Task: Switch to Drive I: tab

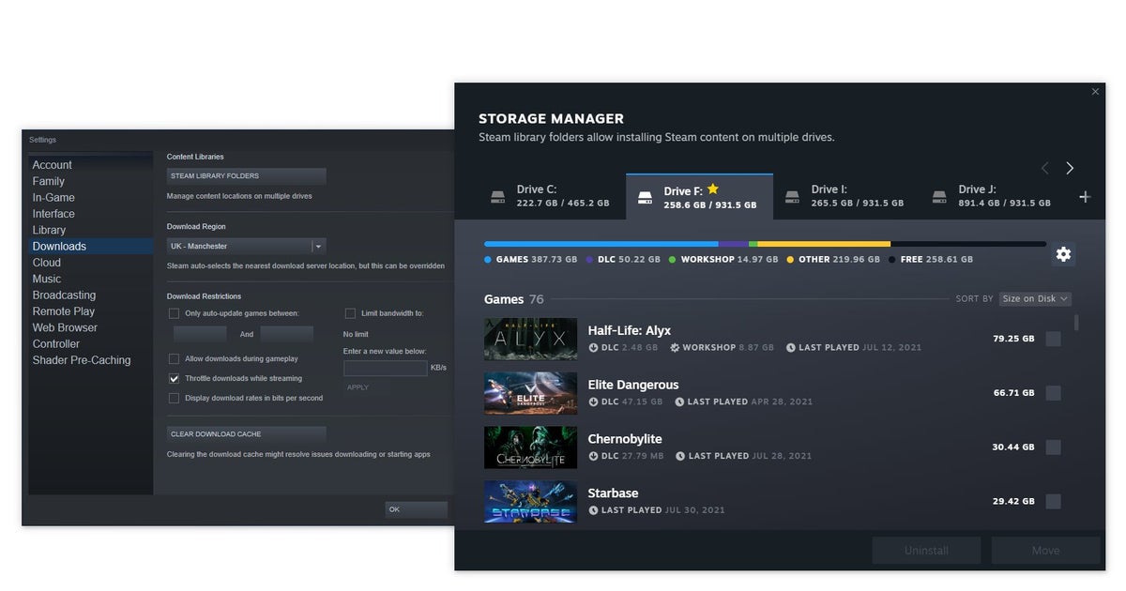Action: click(846, 197)
